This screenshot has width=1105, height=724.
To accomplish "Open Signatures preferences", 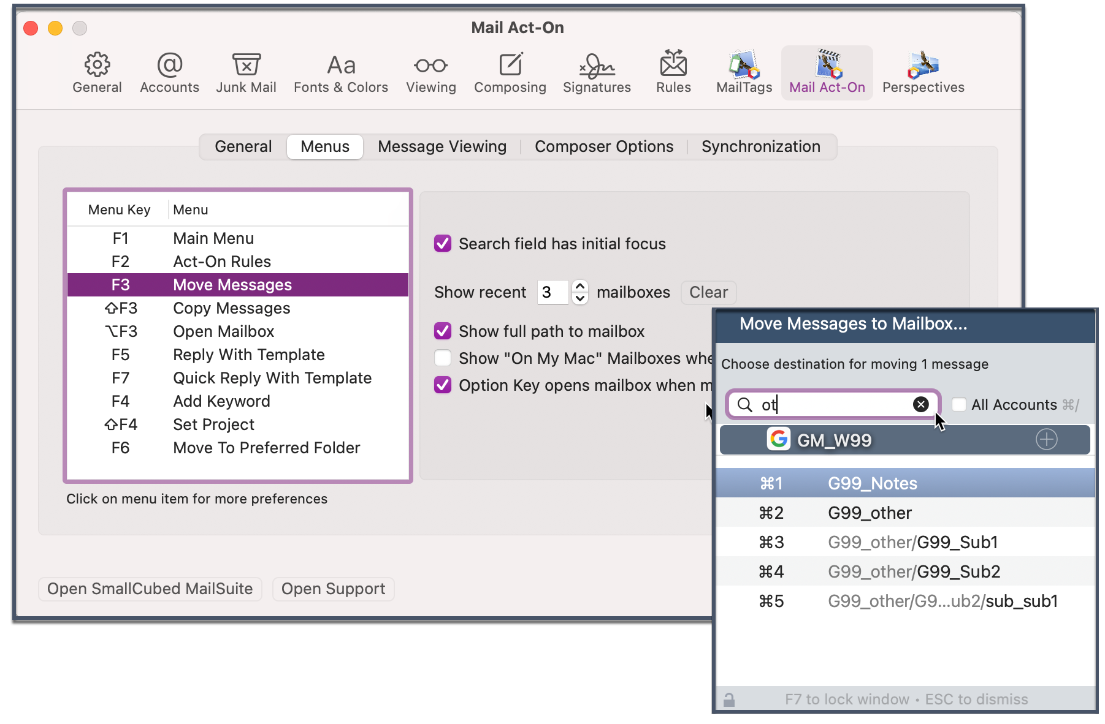I will tap(597, 73).
